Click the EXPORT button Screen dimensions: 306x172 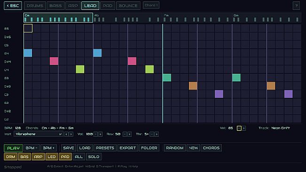click(128, 148)
